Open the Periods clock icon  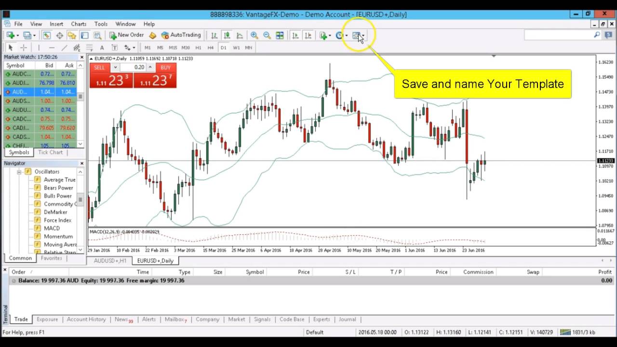[339, 35]
